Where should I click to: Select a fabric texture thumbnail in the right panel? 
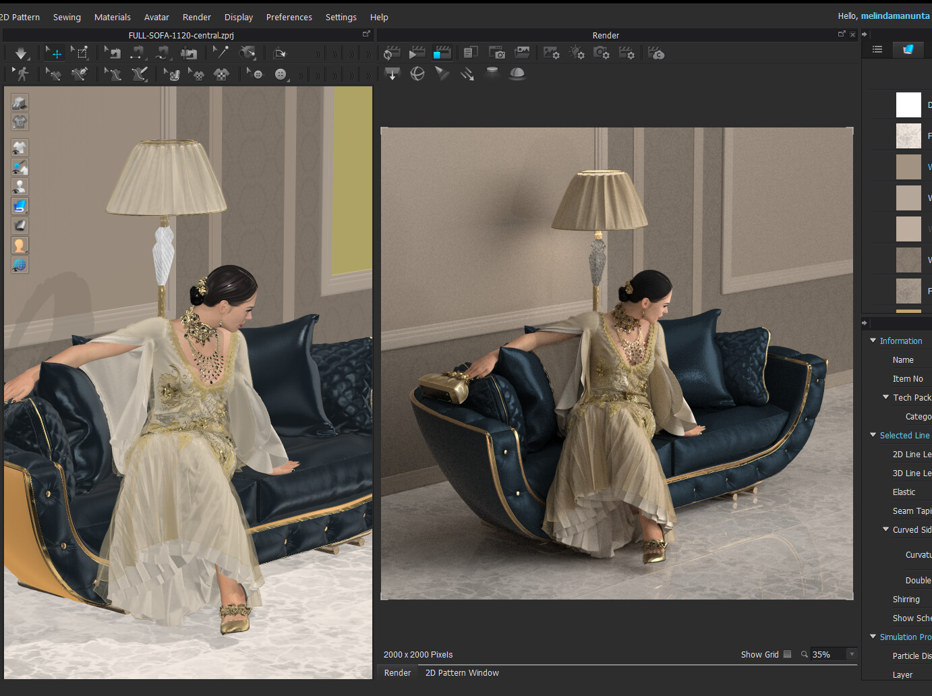pyautogui.click(x=908, y=136)
